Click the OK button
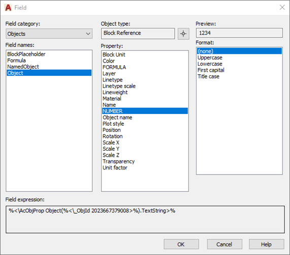 click(x=181, y=244)
